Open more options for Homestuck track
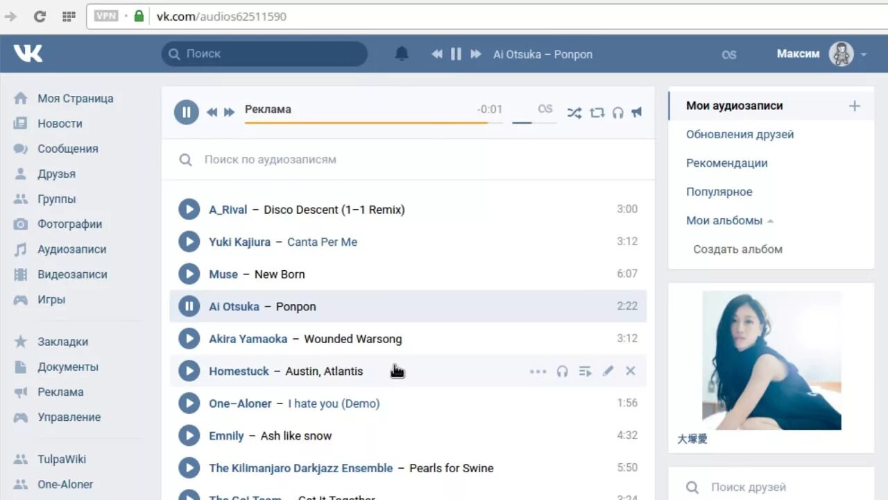Screen dimensions: 888x500 coord(538,372)
